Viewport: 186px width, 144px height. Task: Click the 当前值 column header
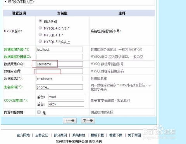[x=62, y=13]
